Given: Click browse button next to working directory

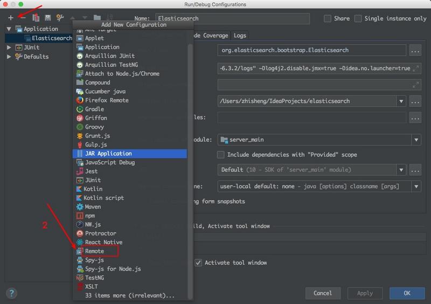Looking at the screenshot, I should pyautogui.click(x=415, y=101).
